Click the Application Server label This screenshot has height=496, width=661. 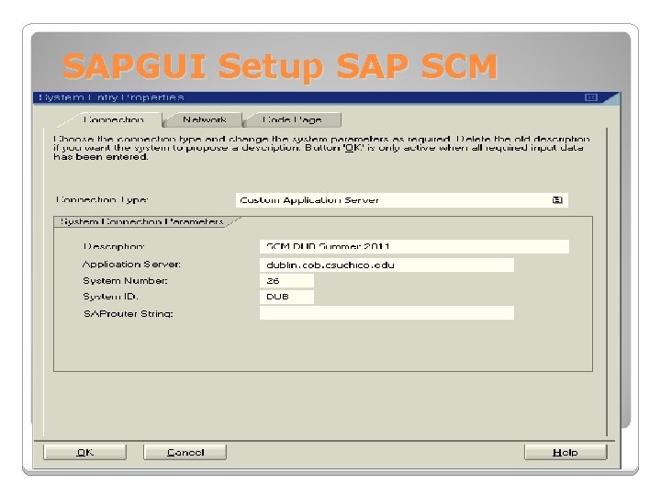131,265
